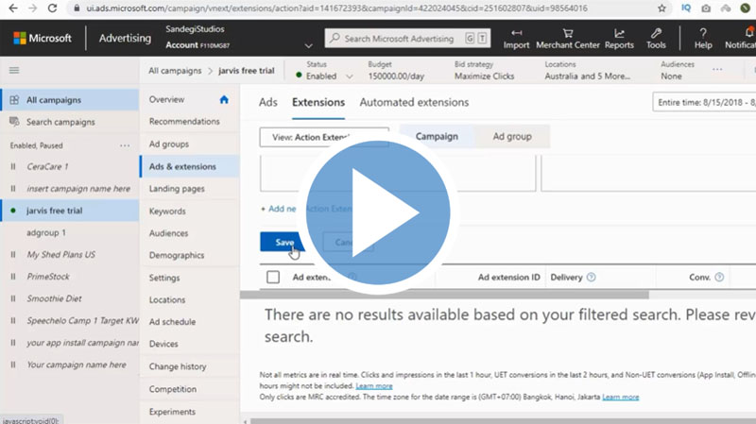Open the Tools menu
Screen dimensions: 756x424
click(x=656, y=39)
